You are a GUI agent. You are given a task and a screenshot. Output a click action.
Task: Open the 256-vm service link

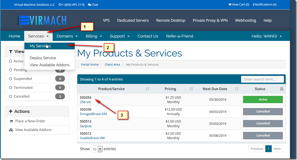[86, 102]
